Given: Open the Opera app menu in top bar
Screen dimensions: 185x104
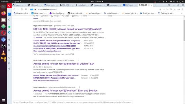Looking at the screenshot, I should (16, 2).
